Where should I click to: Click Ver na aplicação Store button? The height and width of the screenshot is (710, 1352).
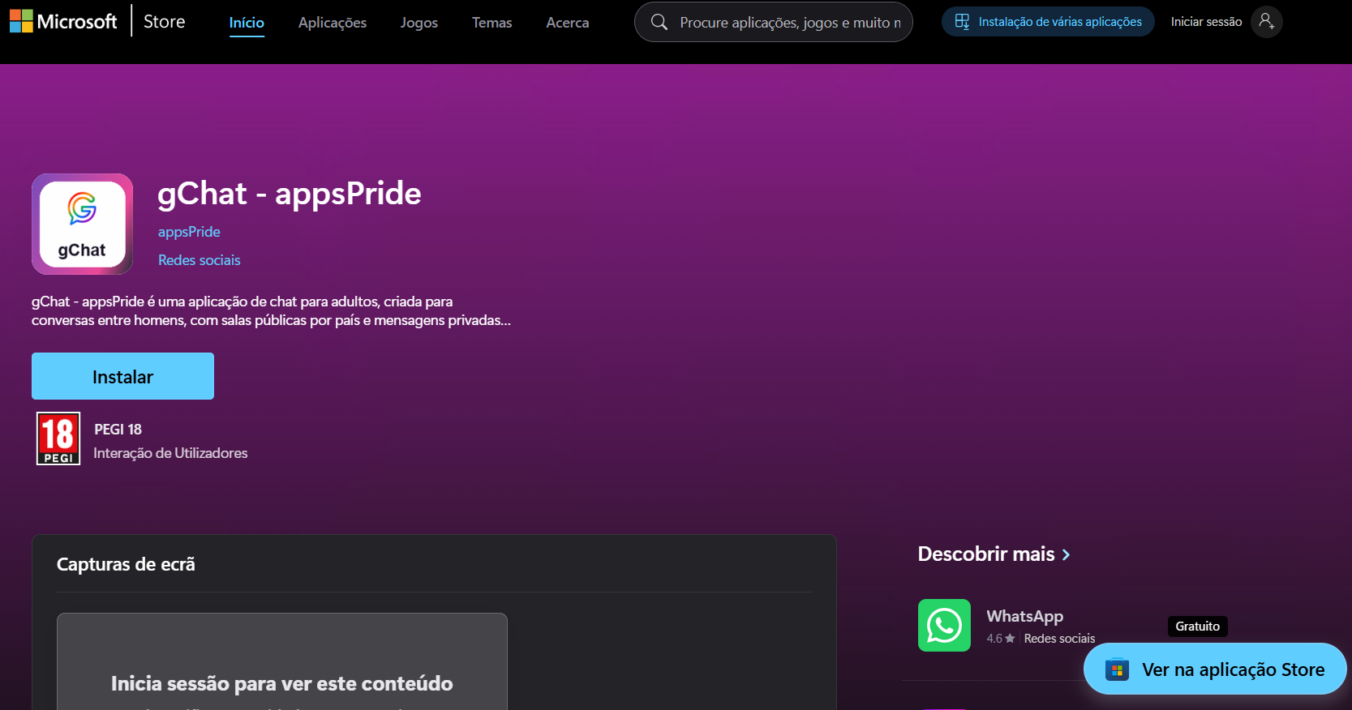[1215, 669]
